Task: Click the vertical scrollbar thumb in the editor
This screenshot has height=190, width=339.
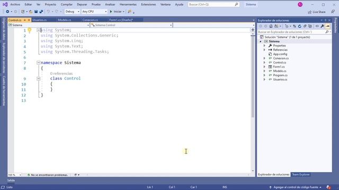Action: point(253,77)
